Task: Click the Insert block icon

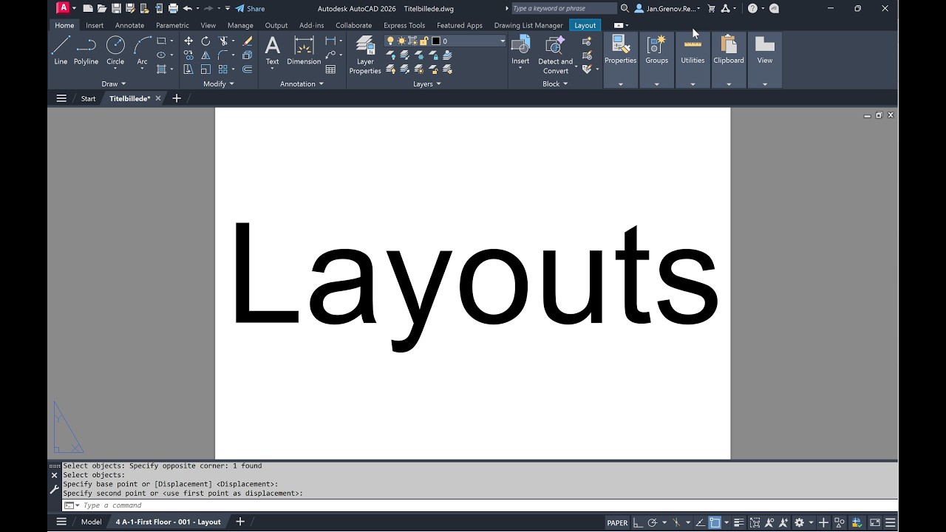Action: 520,50
